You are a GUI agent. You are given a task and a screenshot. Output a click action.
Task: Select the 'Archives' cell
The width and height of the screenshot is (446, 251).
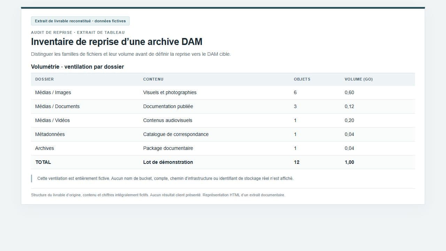pyautogui.click(x=45, y=148)
